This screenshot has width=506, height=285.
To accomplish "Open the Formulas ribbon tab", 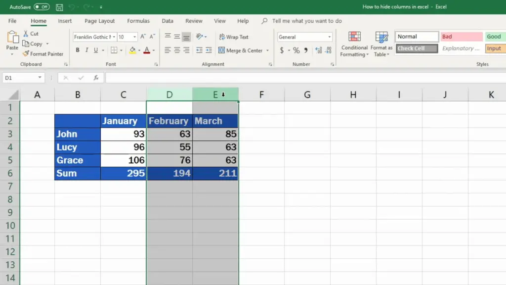I will 138,21.
